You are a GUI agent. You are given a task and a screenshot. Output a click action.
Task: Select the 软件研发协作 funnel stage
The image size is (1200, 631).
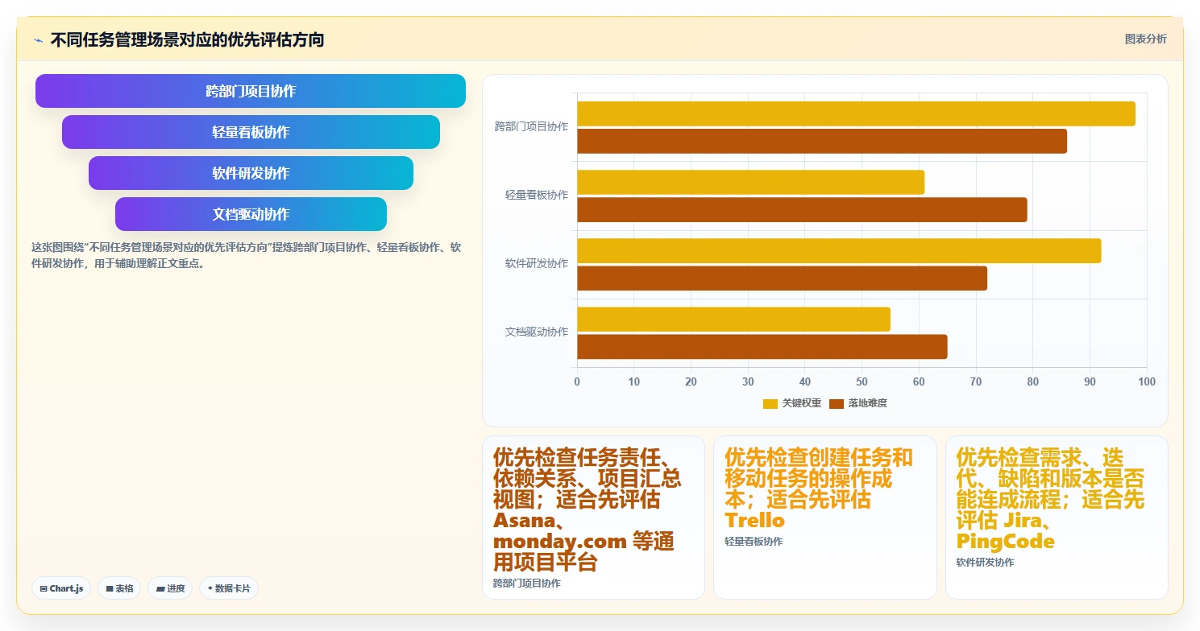251,173
